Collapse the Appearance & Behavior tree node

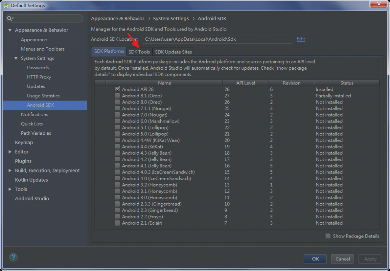point(10,30)
